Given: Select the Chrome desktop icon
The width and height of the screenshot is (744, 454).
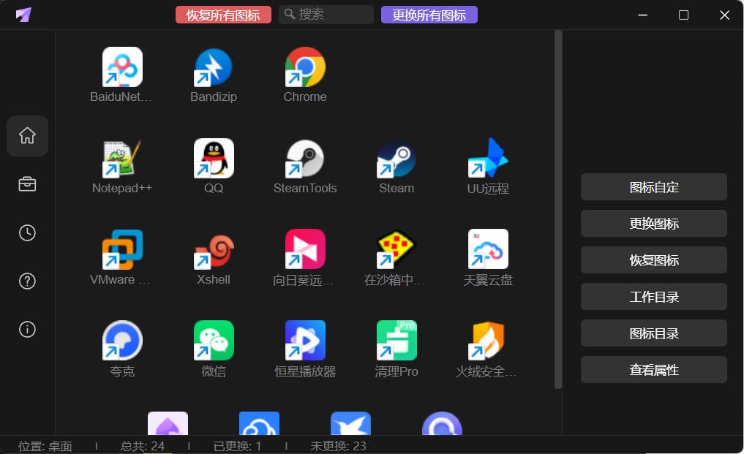Looking at the screenshot, I should click(305, 68).
